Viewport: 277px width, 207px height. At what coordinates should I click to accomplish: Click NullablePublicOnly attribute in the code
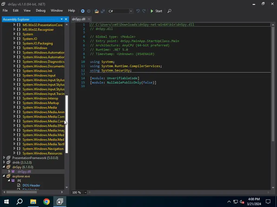pos(124,82)
